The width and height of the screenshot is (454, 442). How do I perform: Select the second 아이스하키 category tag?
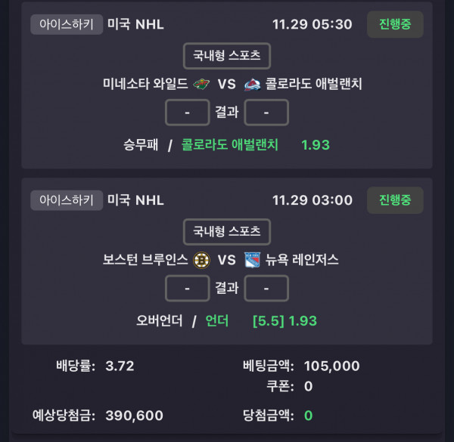(x=66, y=200)
